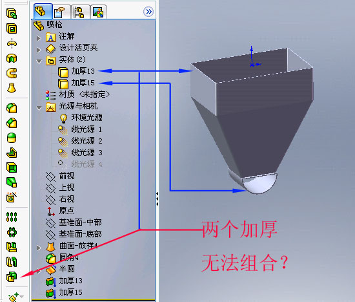
Task: Select the Fillet tool in toolbar
Action: [x=12, y=108]
